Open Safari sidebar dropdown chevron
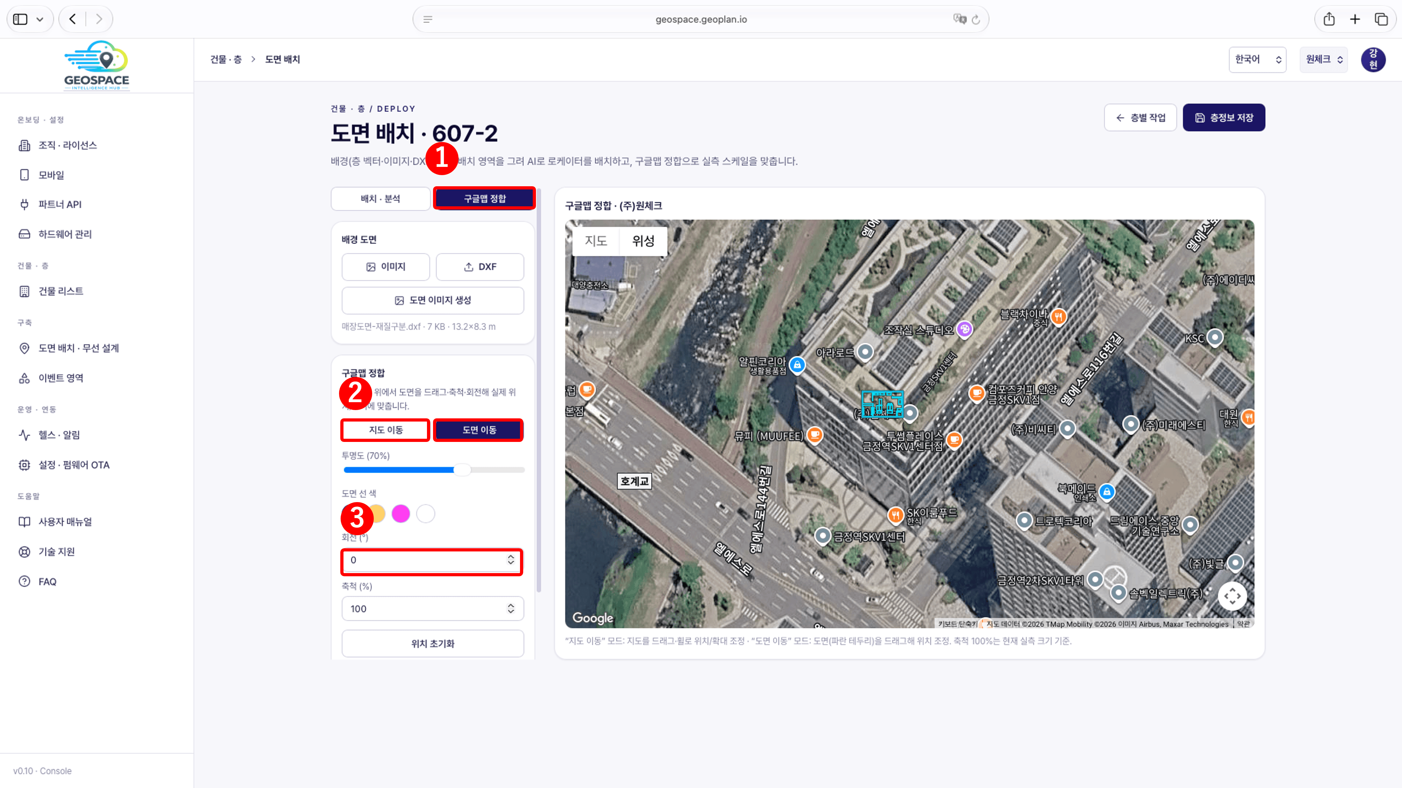The width and height of the screenshot is (1402, 788). [x=40, y=19]
